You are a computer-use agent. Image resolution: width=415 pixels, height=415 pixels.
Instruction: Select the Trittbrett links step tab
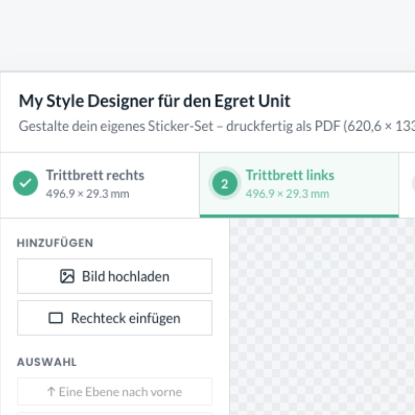click(299, 185)
